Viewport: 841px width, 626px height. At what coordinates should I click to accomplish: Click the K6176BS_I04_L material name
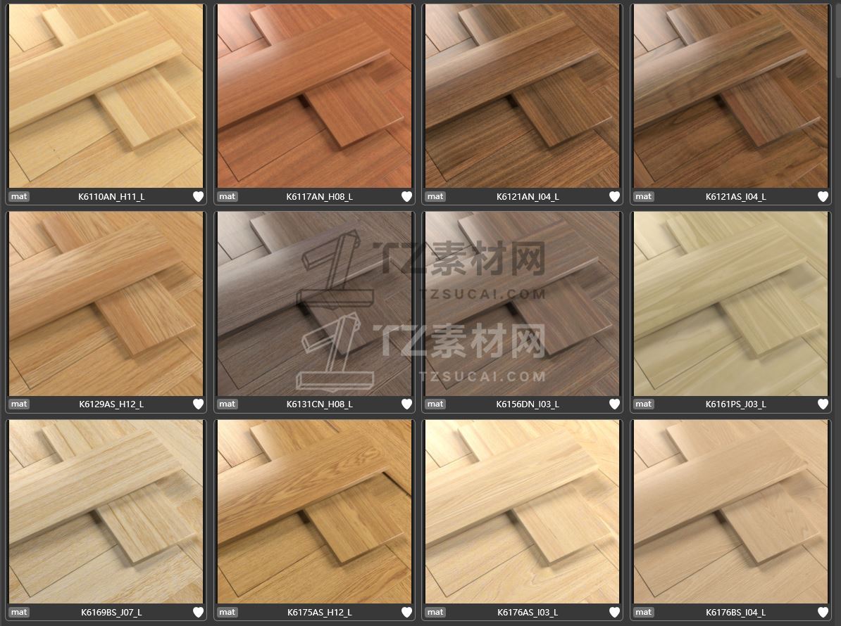[x=736, y=611]
